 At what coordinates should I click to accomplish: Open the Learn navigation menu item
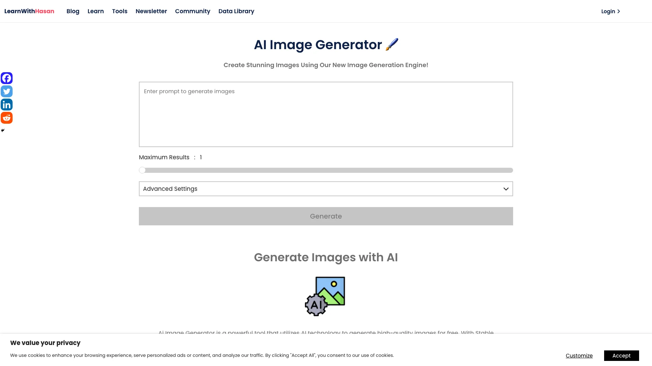96,11
